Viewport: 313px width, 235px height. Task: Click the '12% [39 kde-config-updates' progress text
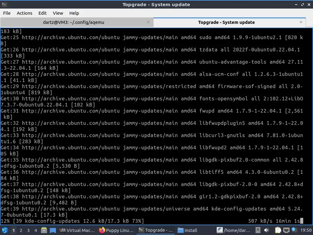(x=72, y=221)
